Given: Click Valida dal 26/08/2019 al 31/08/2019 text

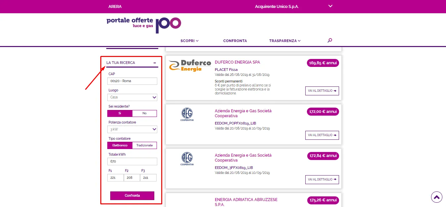Looking at the screenshot, I should 242,75.
